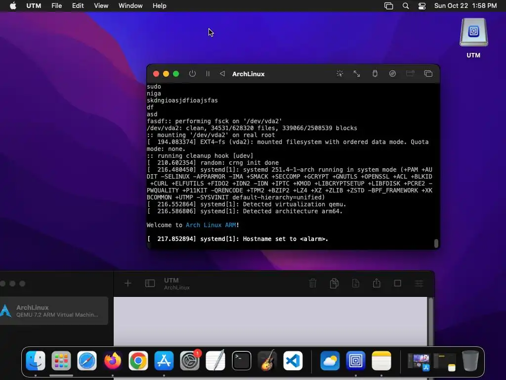
Task: Click the resize display icon in VM toolbar
Action: tap(357, 74)
